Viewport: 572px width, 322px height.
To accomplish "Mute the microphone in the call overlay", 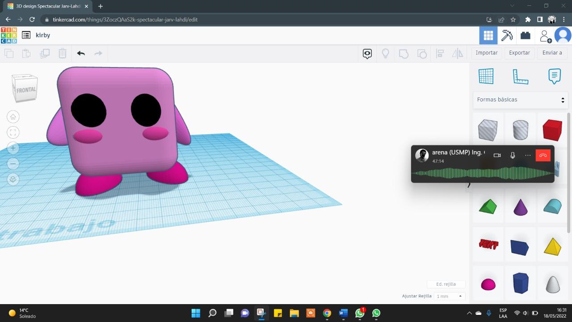I will pyautogui.click(x=513, y=155).
